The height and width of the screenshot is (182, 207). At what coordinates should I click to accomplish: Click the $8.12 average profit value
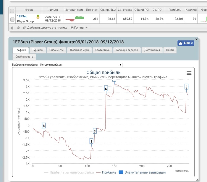coord(111,19)
